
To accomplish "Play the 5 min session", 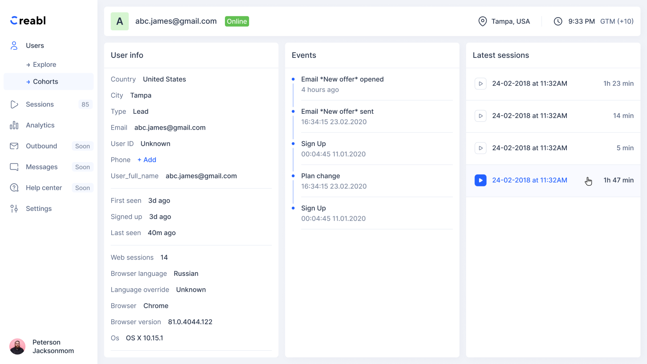I will point(480,148).
